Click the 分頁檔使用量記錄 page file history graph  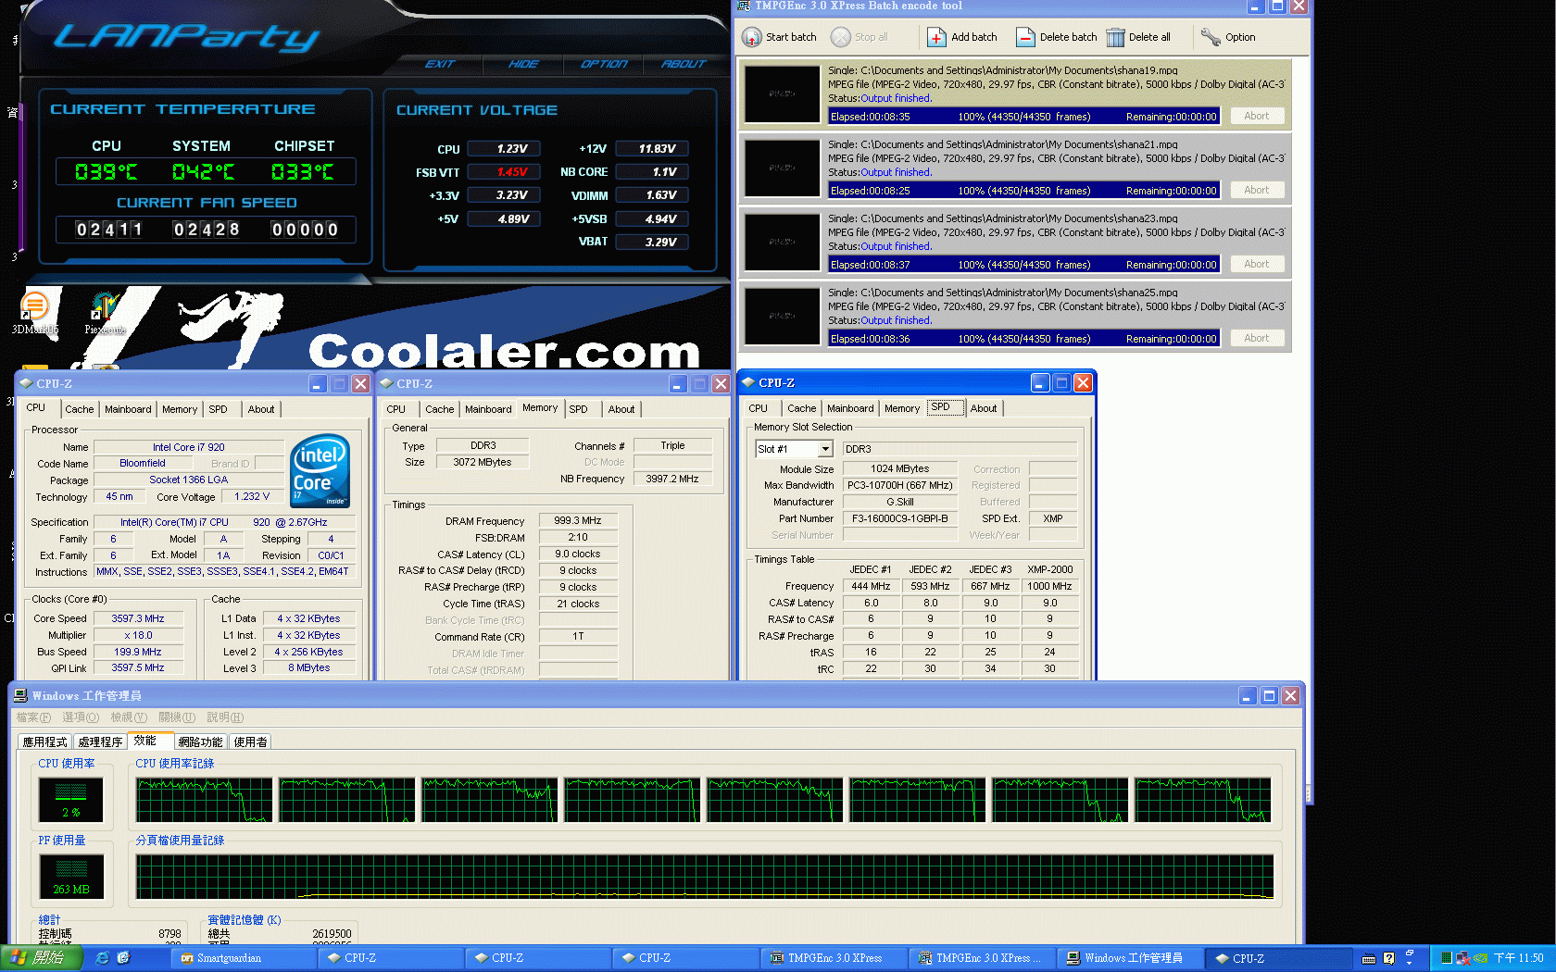(705, 877)
